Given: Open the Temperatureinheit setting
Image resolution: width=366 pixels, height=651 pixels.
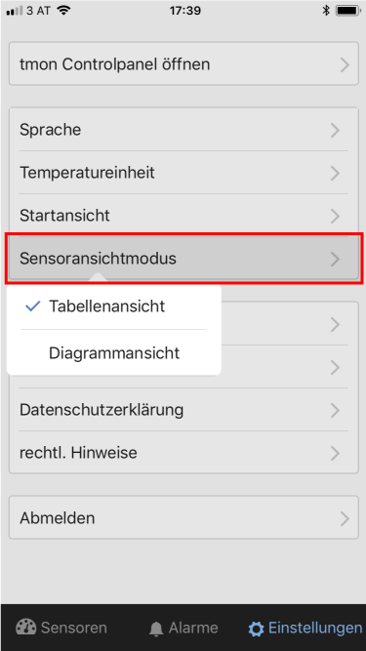Looking at the screenshot, I should point(183,173).
